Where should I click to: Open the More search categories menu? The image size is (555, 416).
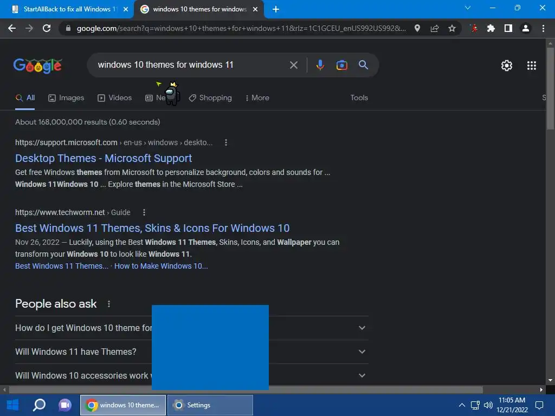tap(257, 98)
